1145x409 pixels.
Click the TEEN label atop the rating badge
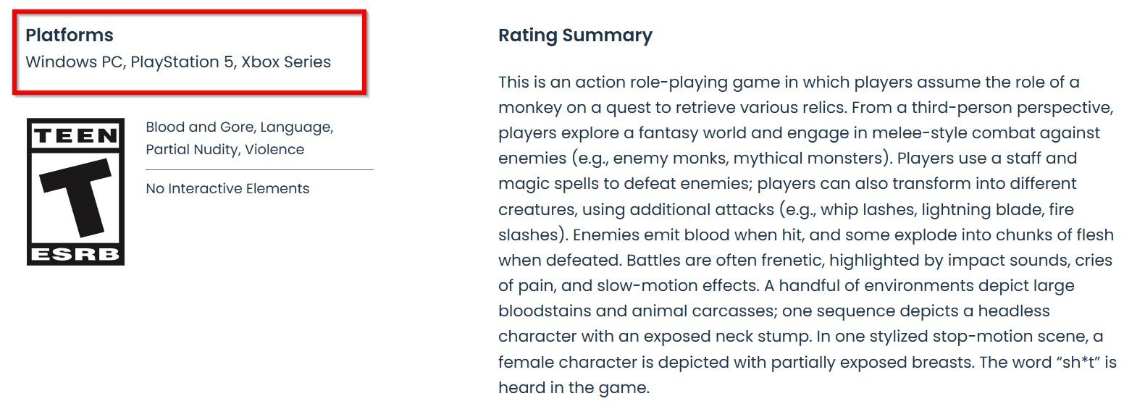click(75, 135)
